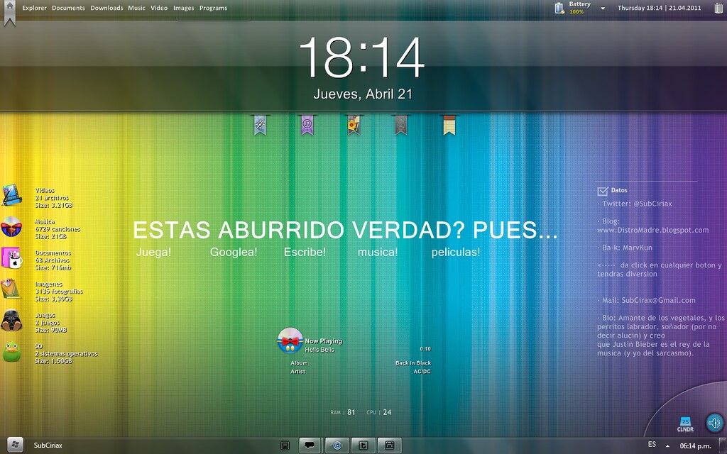
Task: Click the round speaker volume icon
Action: click(714, 423)
